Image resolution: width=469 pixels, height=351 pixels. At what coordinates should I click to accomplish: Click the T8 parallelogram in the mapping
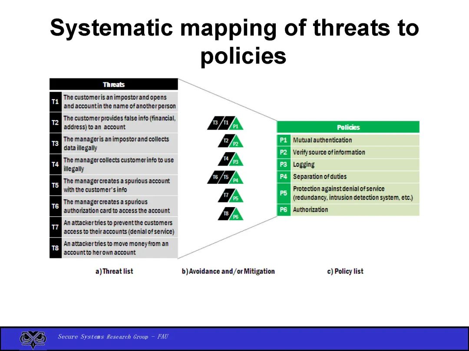226,213
